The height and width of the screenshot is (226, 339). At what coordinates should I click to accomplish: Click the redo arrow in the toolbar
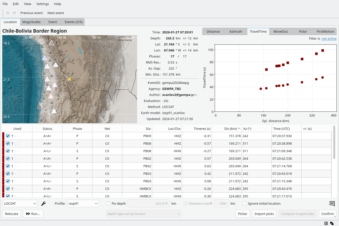(x=14, y=13)
